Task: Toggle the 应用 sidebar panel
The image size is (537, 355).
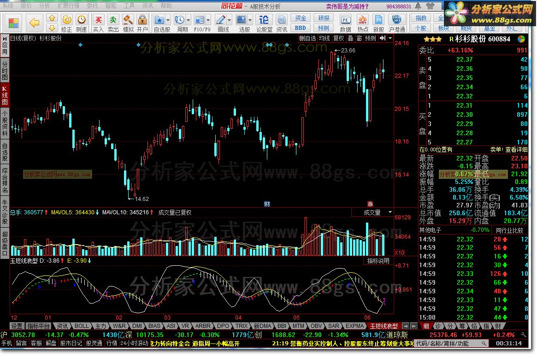Action: 5,46
